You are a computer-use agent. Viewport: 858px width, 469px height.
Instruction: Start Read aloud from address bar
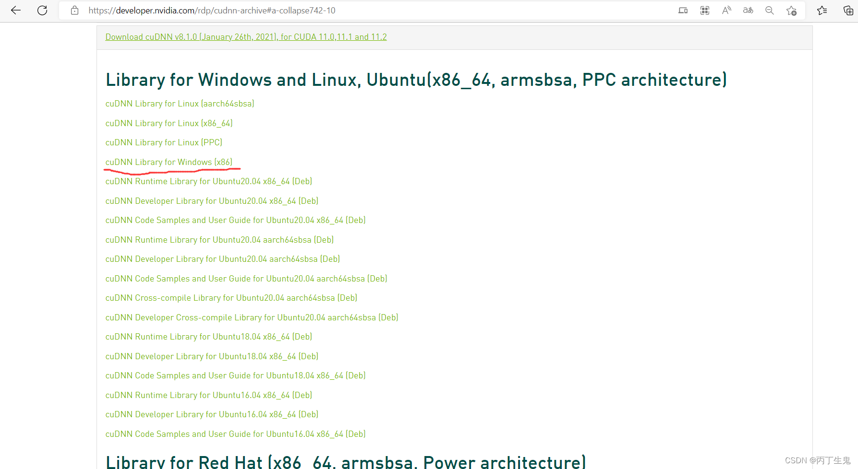click(x=726, y=10)
